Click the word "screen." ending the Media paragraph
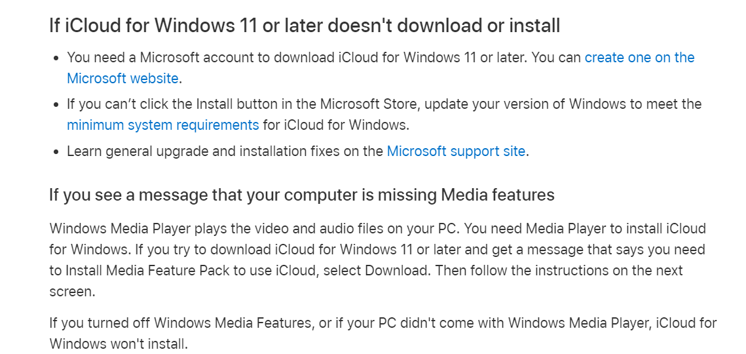This screenshot has width=746, height=354. [72, 292]
